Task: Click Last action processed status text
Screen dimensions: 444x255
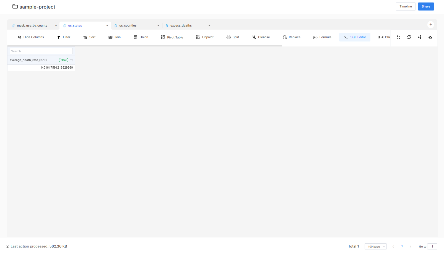Action: (x=39, y=246)
